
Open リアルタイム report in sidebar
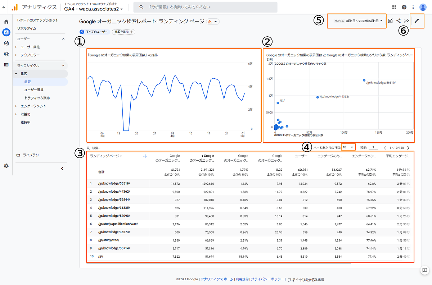(x=27, y=28)
